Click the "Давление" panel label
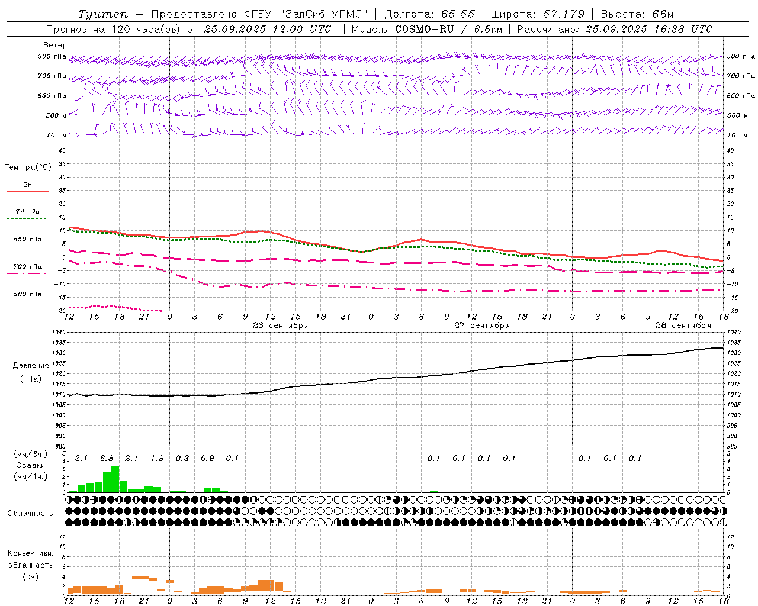The height and width of the screenshot is (606, 758). click(x=31, y=366)
